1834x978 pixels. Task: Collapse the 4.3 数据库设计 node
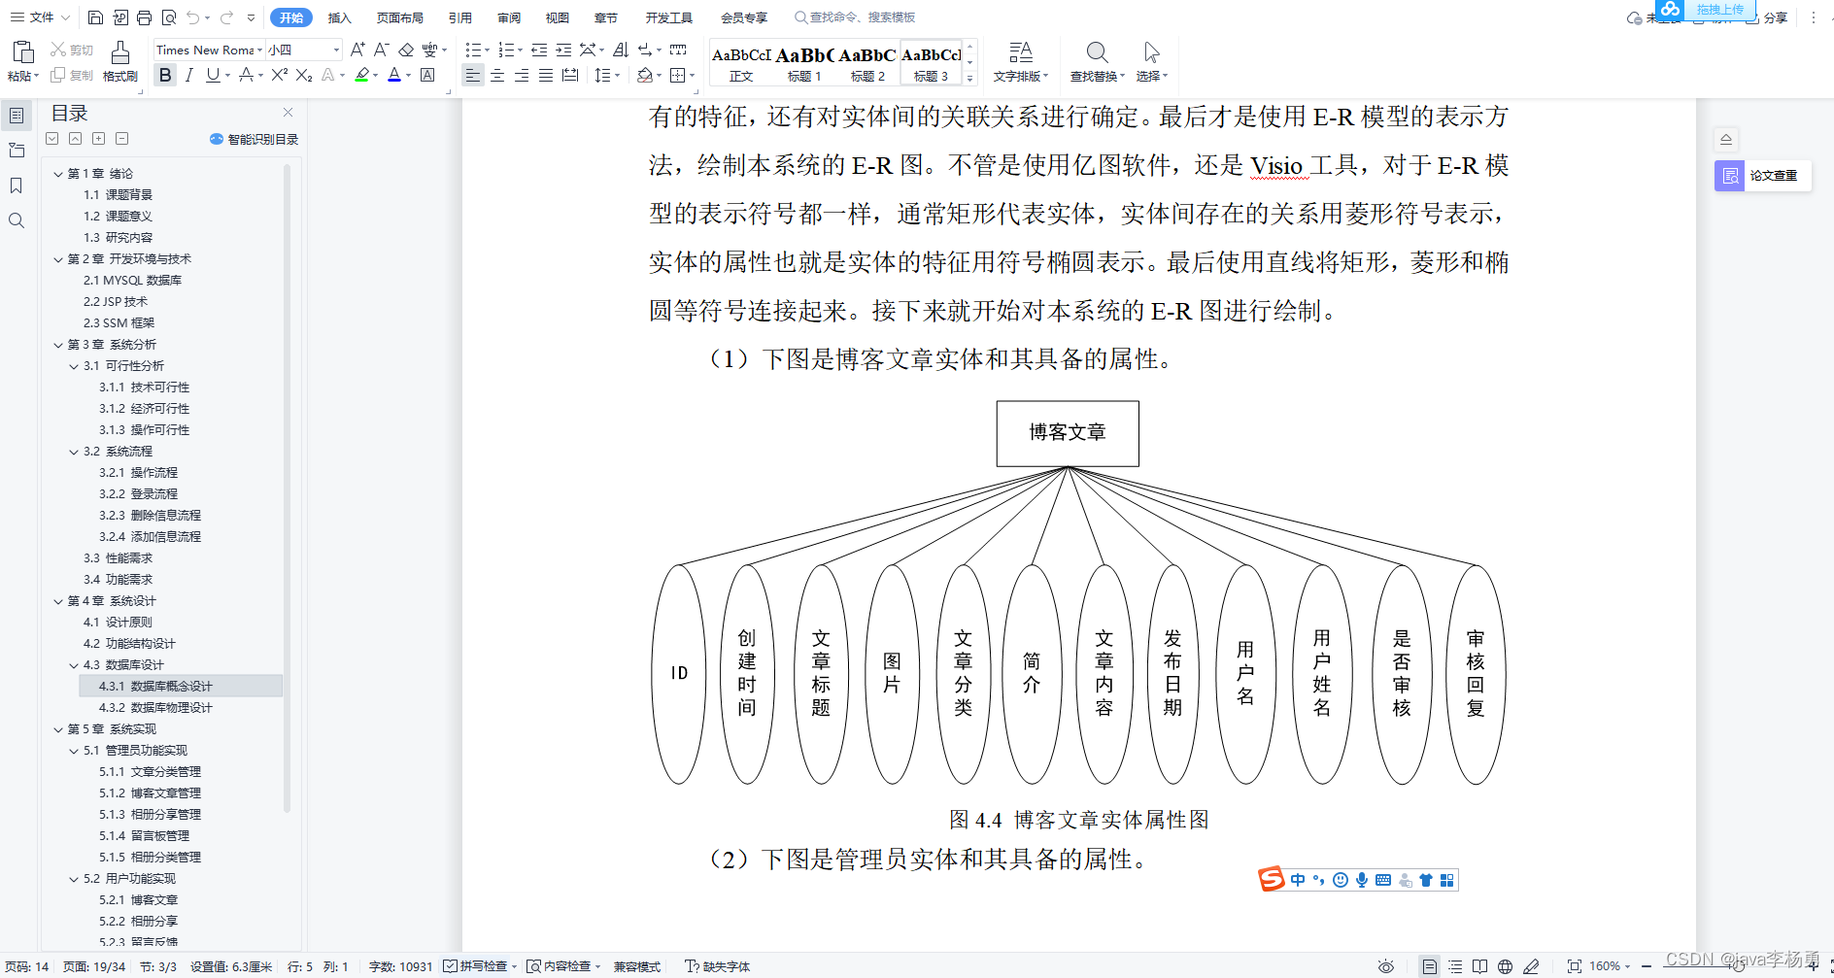(74, 665)
